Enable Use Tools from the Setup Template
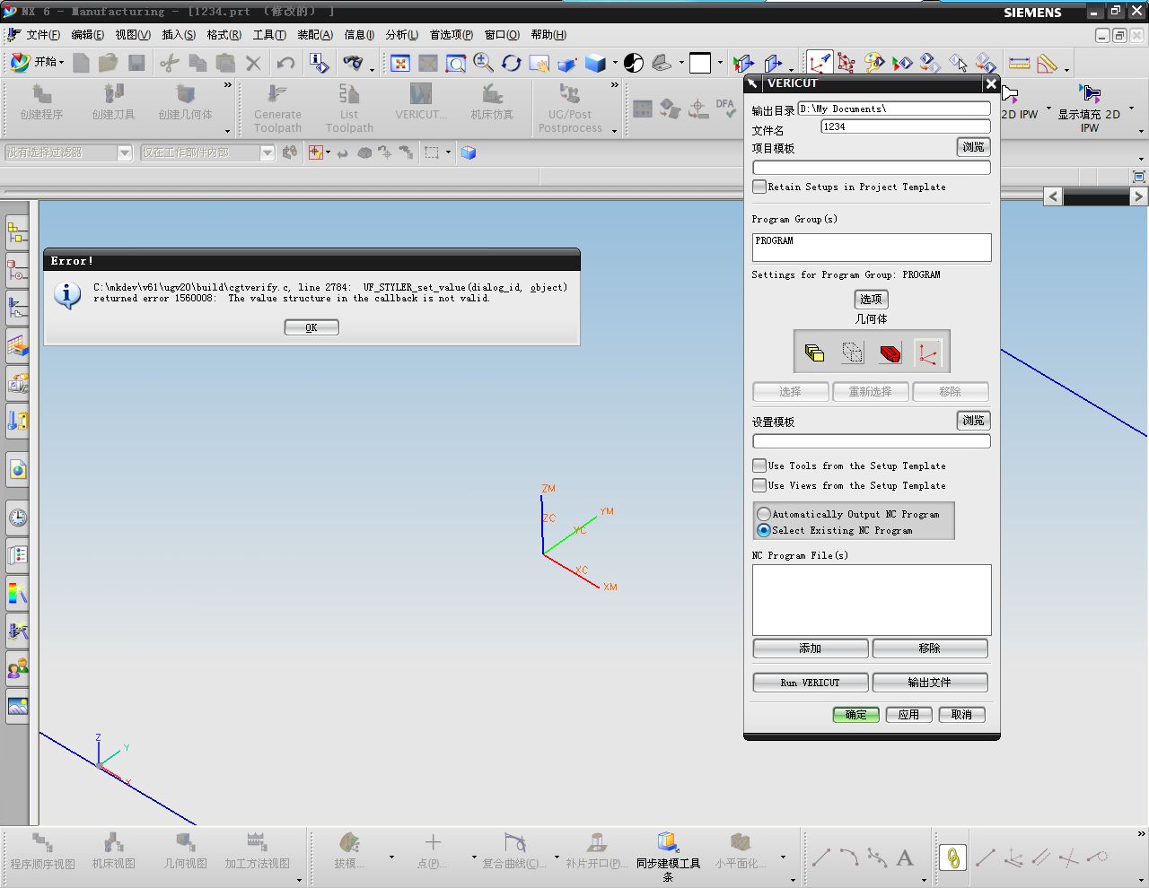 click(x=759, y=466)
